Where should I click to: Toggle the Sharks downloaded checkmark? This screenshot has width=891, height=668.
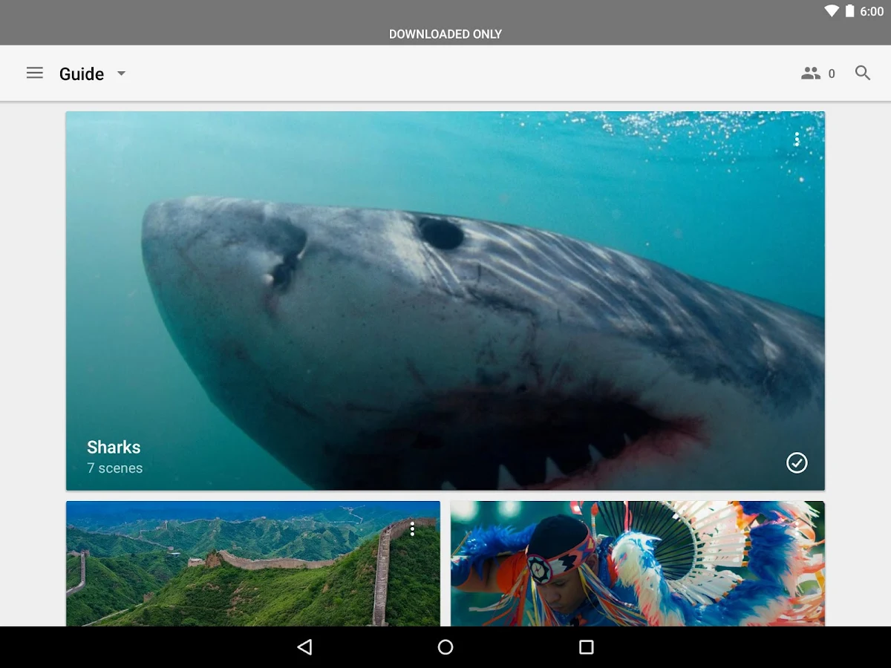(797, 462)
